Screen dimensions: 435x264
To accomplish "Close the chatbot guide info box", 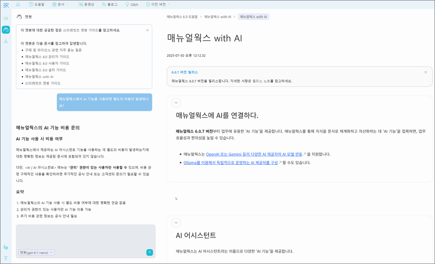I will coord(147,30).
